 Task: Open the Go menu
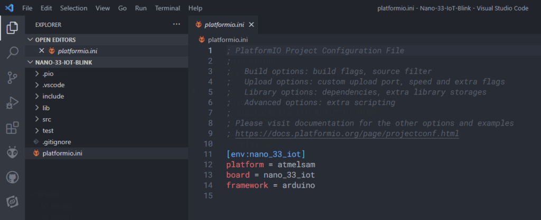[x=123, y=8]
